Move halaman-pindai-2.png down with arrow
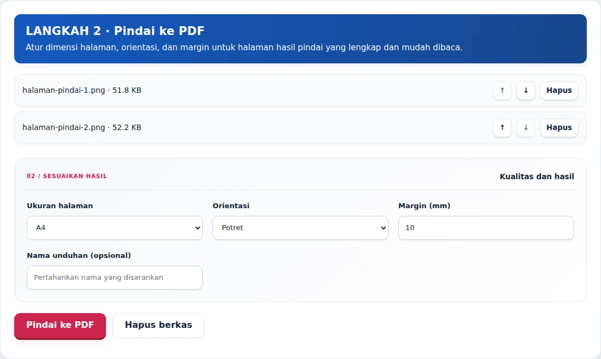This screenshot has height=359, width=601. (x=526, y=127)
